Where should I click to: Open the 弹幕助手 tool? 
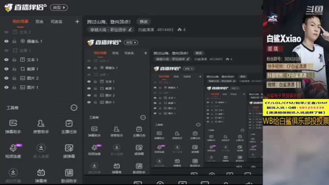13,126
